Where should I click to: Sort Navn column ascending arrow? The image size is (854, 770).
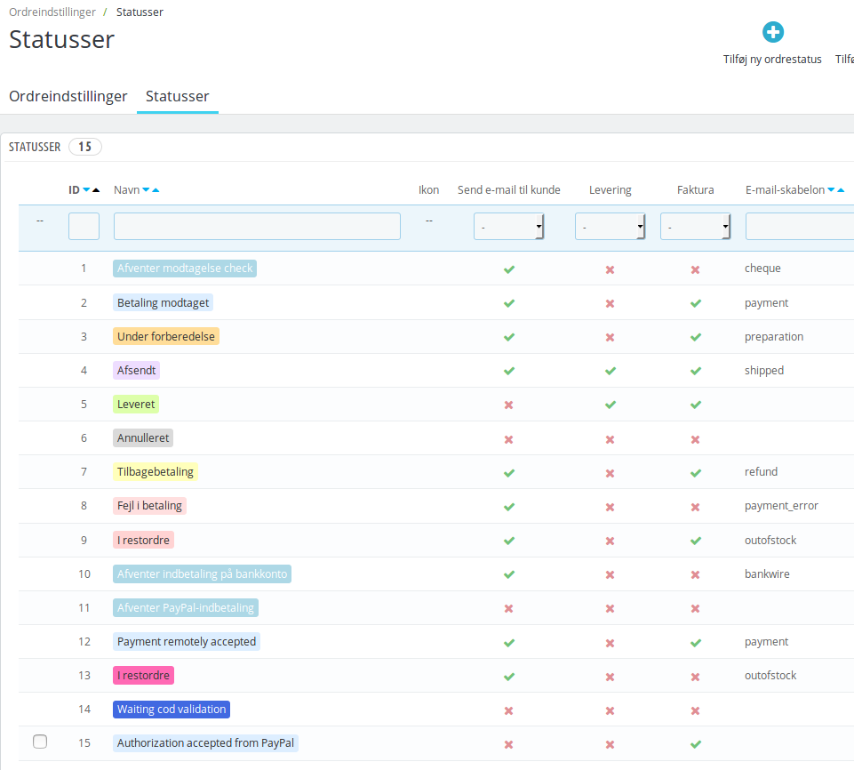pyautogui.click(x=156, y=189)
